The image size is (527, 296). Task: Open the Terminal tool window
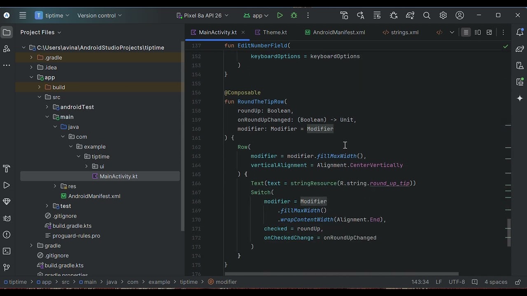[x=7, y=251]
